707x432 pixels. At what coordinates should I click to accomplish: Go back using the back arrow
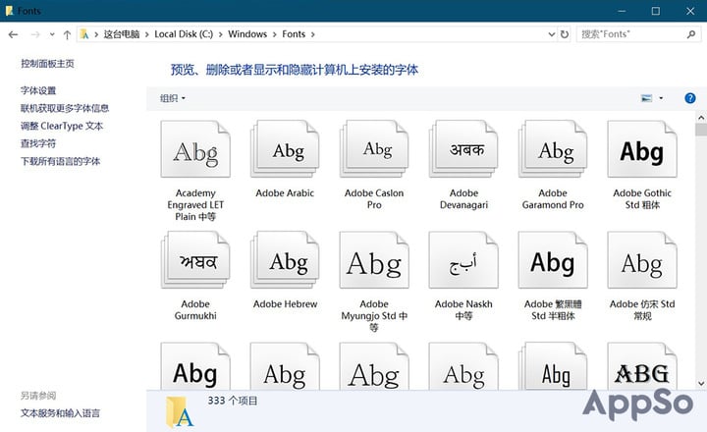(13, 34)
